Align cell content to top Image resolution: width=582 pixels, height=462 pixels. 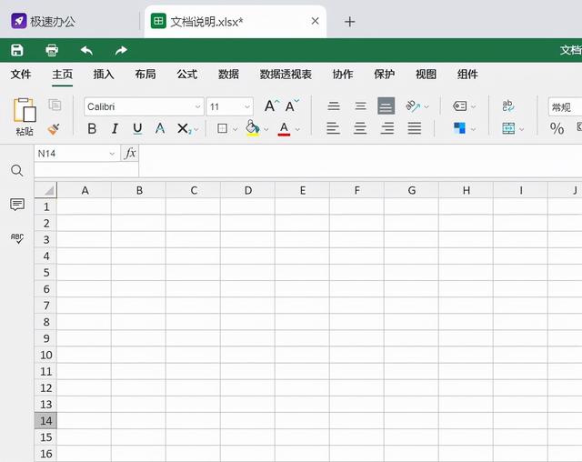point(334,106)
